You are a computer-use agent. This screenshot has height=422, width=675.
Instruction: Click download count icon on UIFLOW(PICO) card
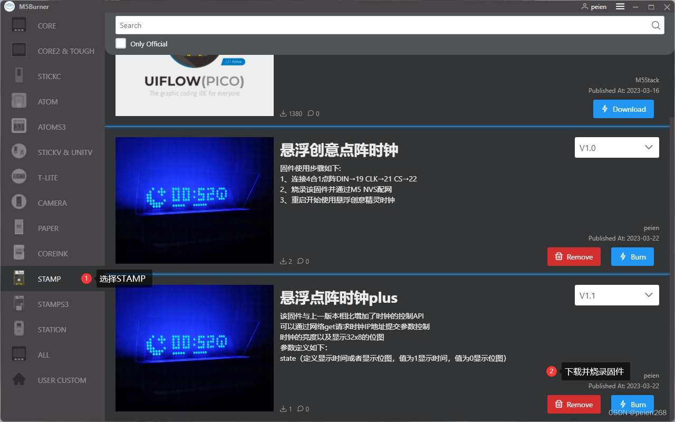(x=283, y=113)
